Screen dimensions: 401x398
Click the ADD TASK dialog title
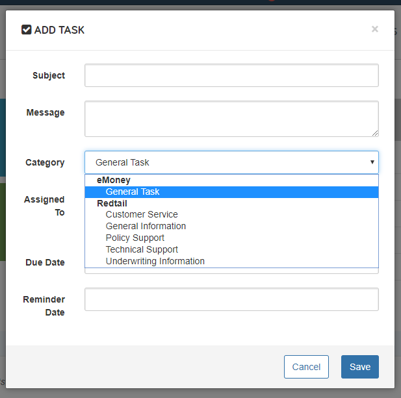[59, 30]
